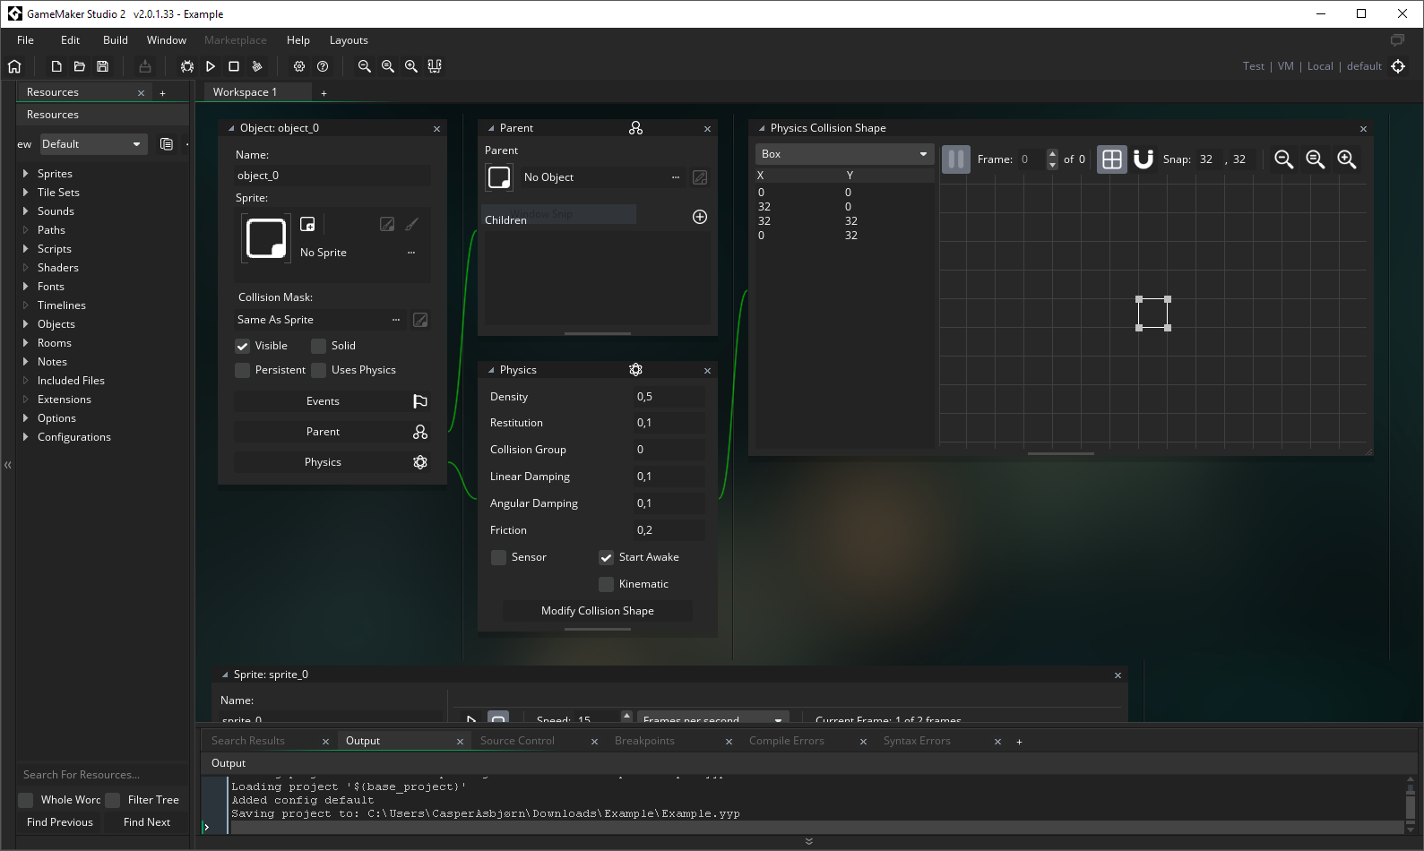Zoom out the workspace
Image resolution: width=1424 pixels, height=851 pixels.
click(365, 66)
